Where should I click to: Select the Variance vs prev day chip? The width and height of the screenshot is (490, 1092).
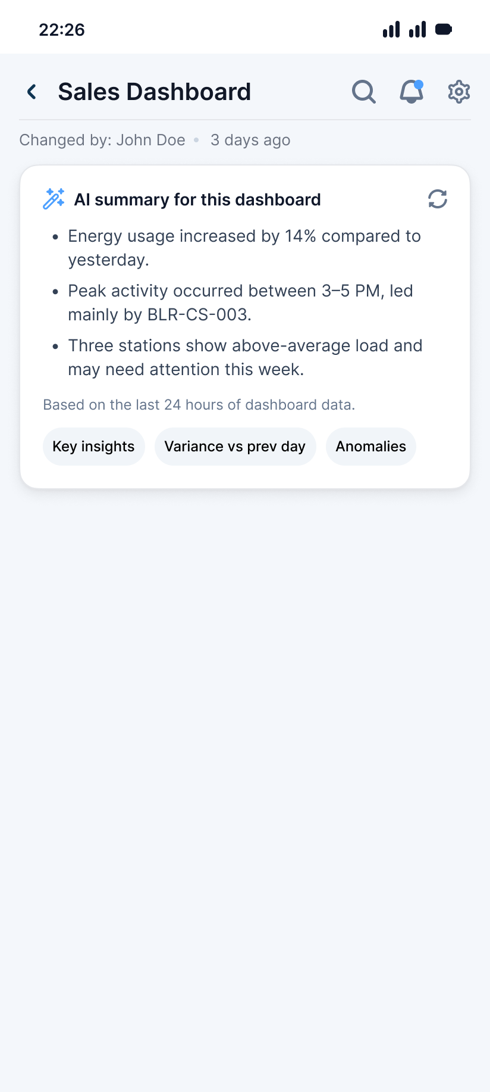tap(235, 447)
